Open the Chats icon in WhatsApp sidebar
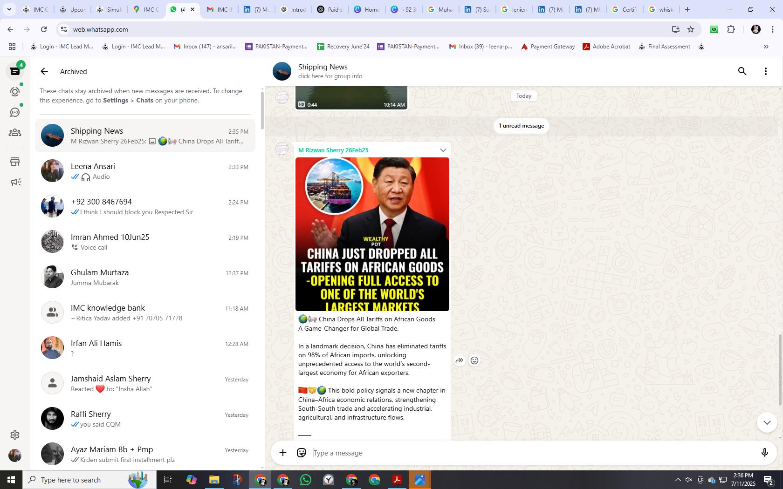Image resolution: width=783 pixels, height=489 pixels. tap(15, 71)
